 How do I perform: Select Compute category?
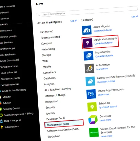coord(46,43)
